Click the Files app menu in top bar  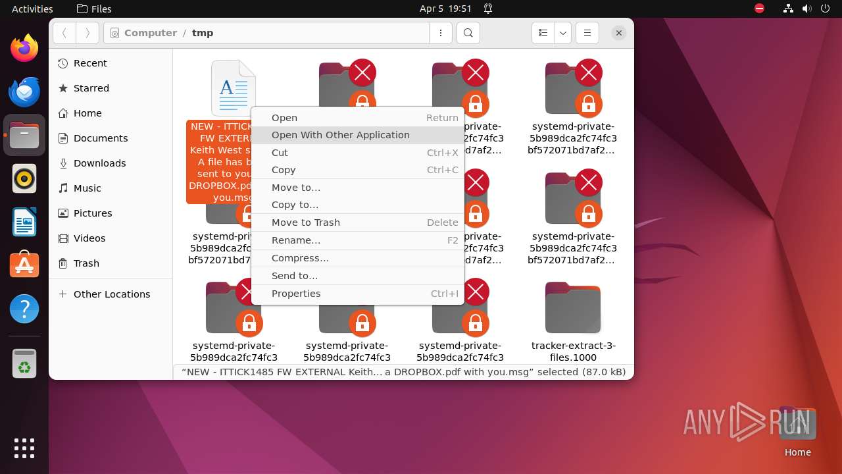tap(94, 9)
